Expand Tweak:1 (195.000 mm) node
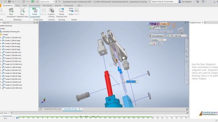 tap(1, 38)
